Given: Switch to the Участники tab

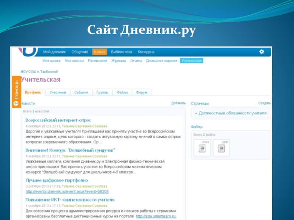Looking at the screenshot, I should click(58, 92).
